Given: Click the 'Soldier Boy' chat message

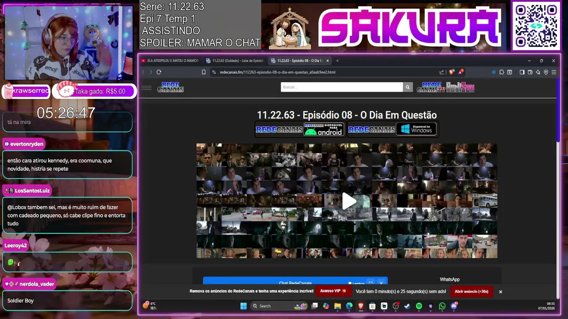Looking at the screenshot, I should [20, 300].
